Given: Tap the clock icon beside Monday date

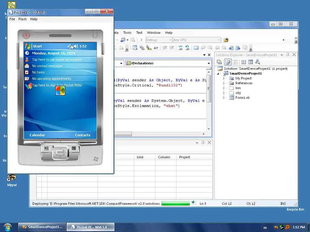Looking at the screenshot, I should (x=27, y=53).
